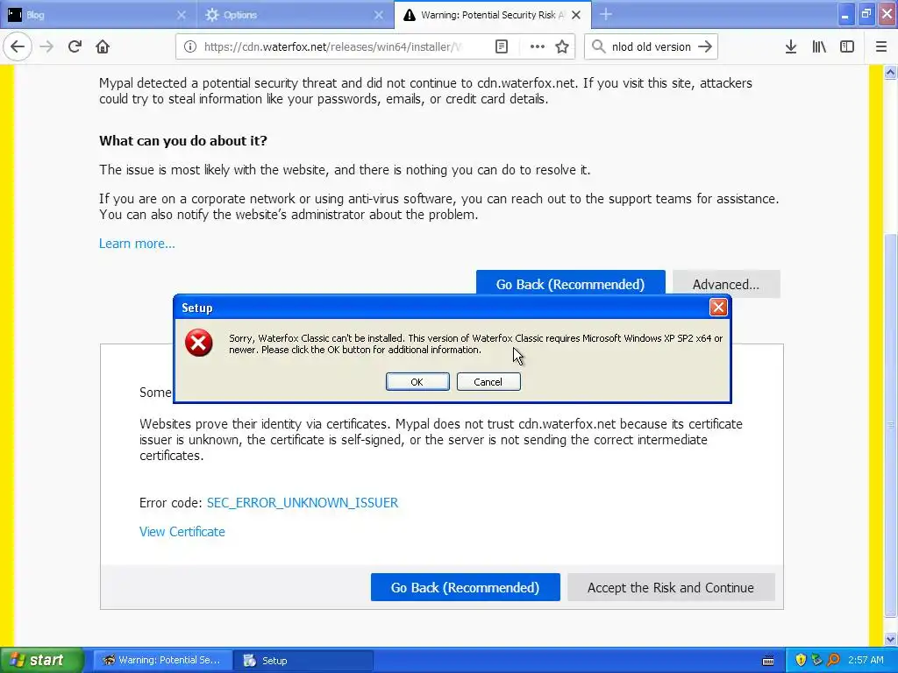The height and width of the screenshot is (673, 898).
Task: Switch to the Options tab
Action: click(296, 15)
